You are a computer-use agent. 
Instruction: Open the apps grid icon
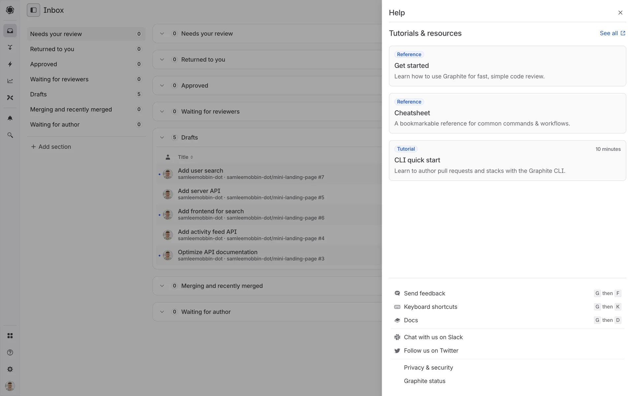point(10,336)
